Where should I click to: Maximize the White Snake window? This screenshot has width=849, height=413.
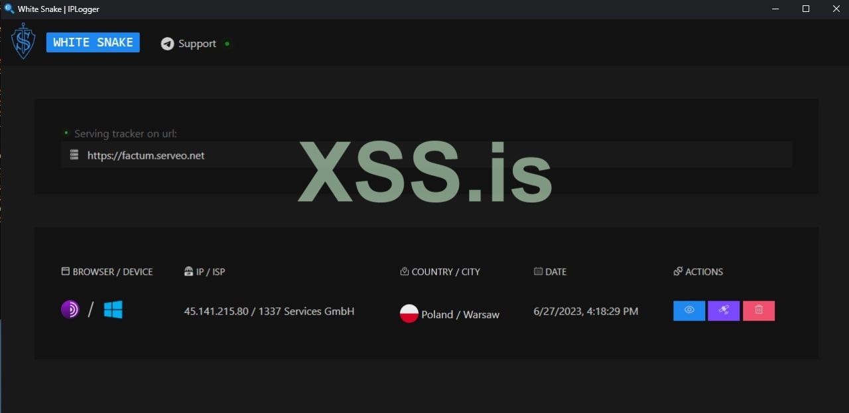806,9
